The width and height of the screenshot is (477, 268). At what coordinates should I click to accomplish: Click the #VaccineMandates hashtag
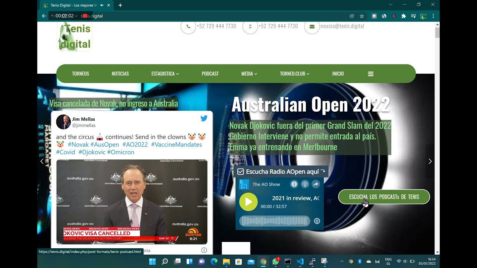[x=176, y=144]
